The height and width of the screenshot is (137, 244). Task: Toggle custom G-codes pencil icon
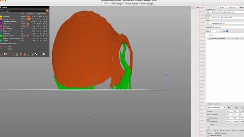32,54
